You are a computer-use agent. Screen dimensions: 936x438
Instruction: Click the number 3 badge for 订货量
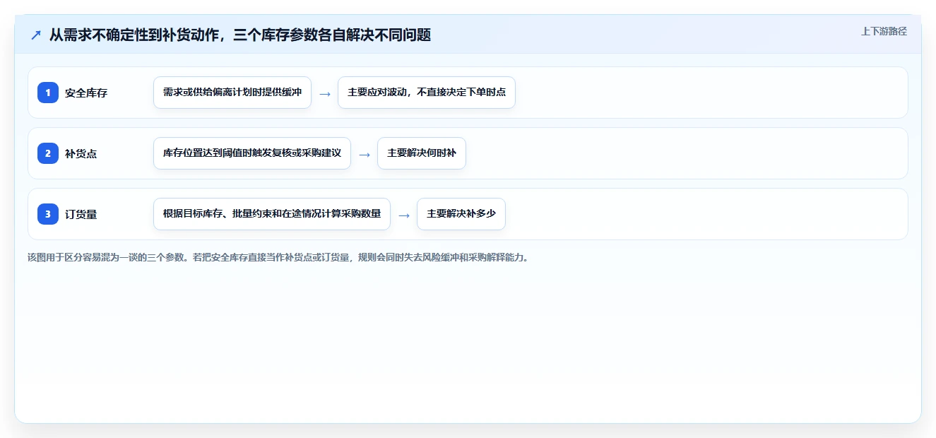pyautogui.click(x=48, y=214)
